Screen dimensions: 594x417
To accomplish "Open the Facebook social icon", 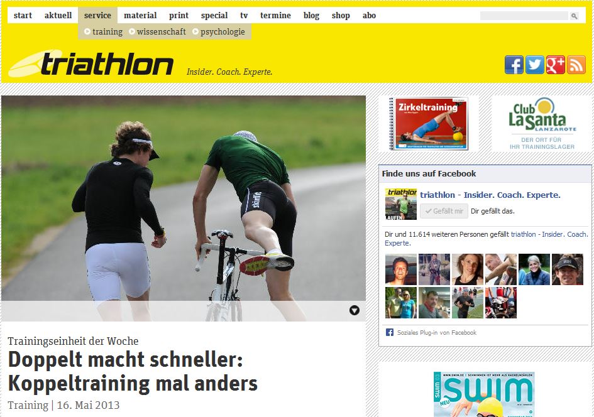I will click(x=514, y=65).
